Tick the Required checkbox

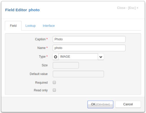tap(54, 82)
